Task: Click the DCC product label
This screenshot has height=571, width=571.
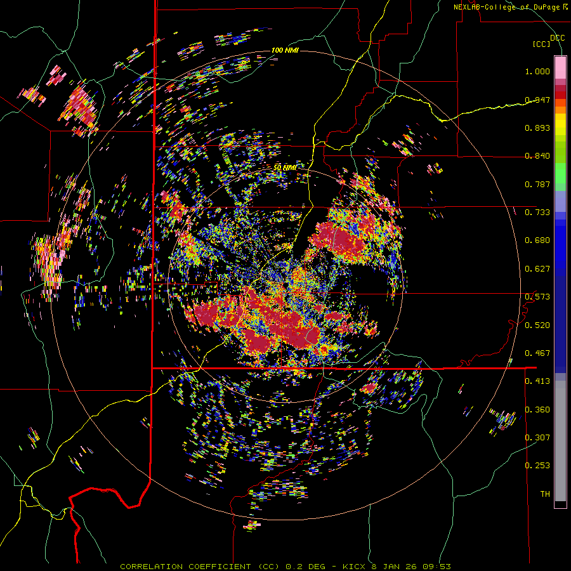Action: (557, 38)
